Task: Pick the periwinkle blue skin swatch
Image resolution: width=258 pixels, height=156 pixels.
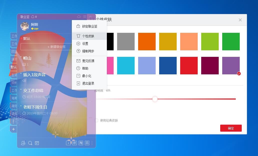Action: pos(147,66)
